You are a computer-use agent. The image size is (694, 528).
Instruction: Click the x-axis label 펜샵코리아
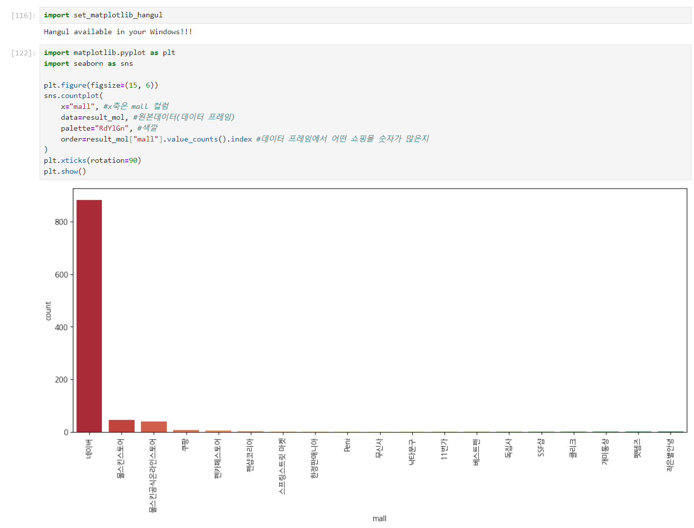click(x=250, y=455)
